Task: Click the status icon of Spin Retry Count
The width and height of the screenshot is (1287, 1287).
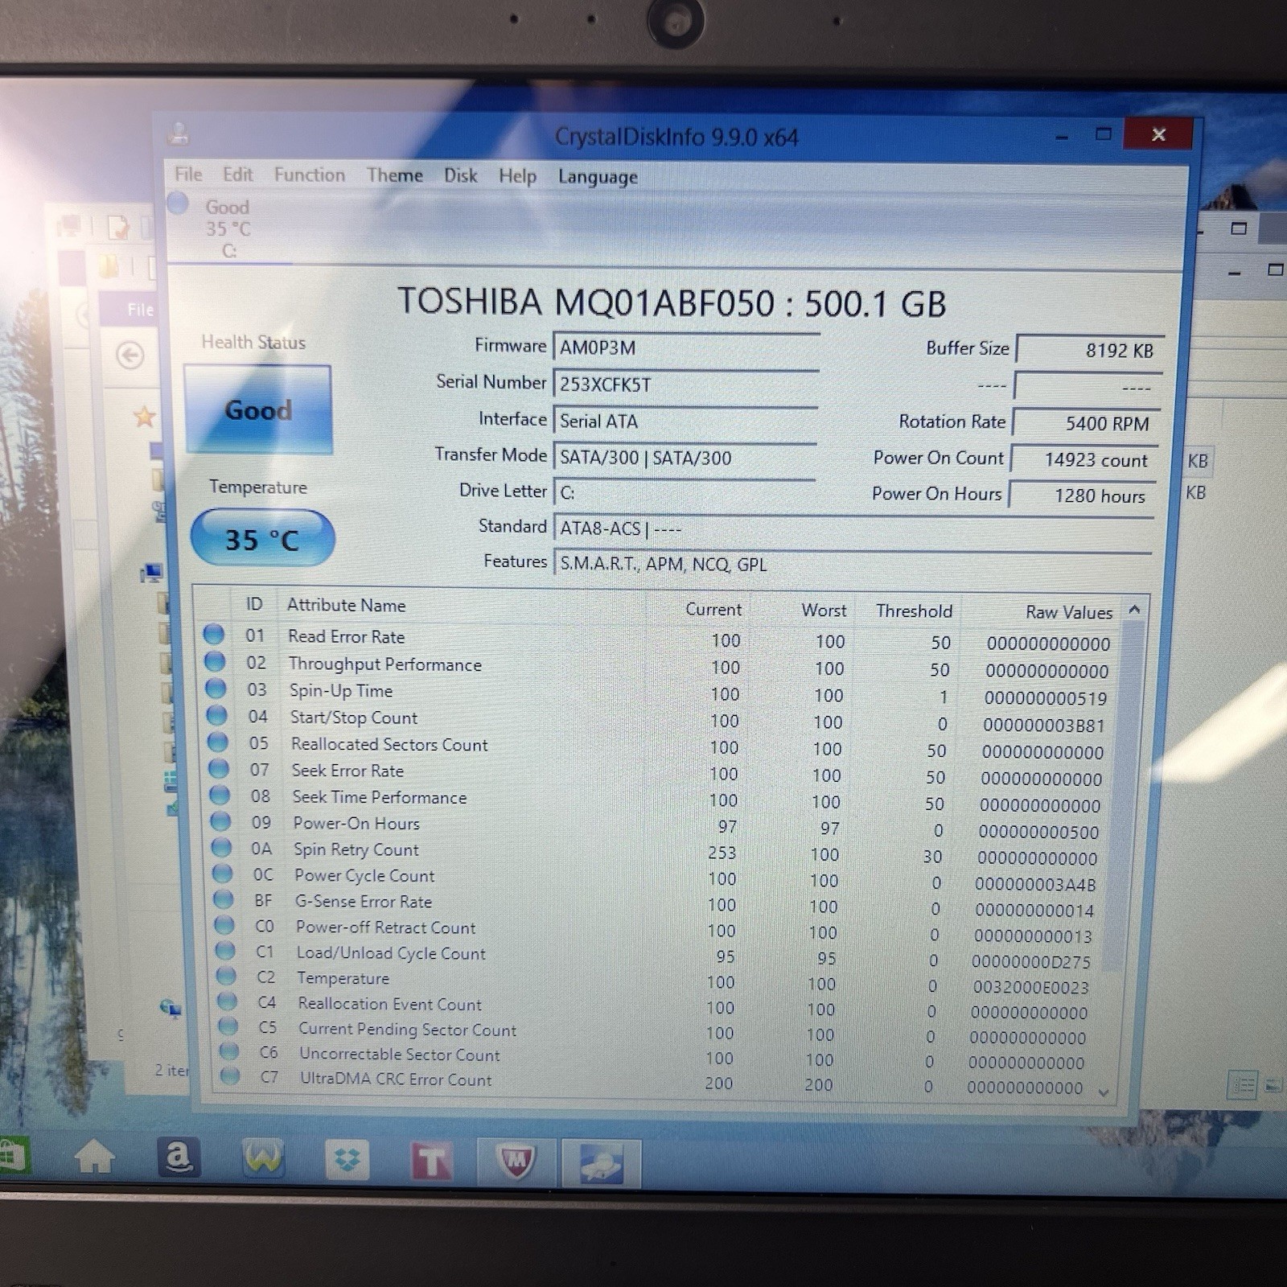Action: coord(221,847)
